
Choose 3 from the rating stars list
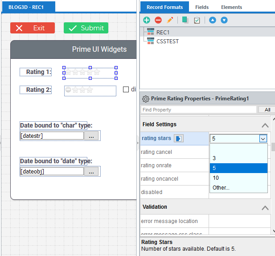point(238,158)
